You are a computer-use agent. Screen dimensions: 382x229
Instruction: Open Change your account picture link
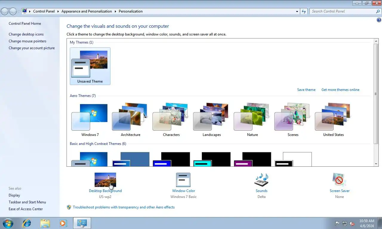[x=32, y=48]
